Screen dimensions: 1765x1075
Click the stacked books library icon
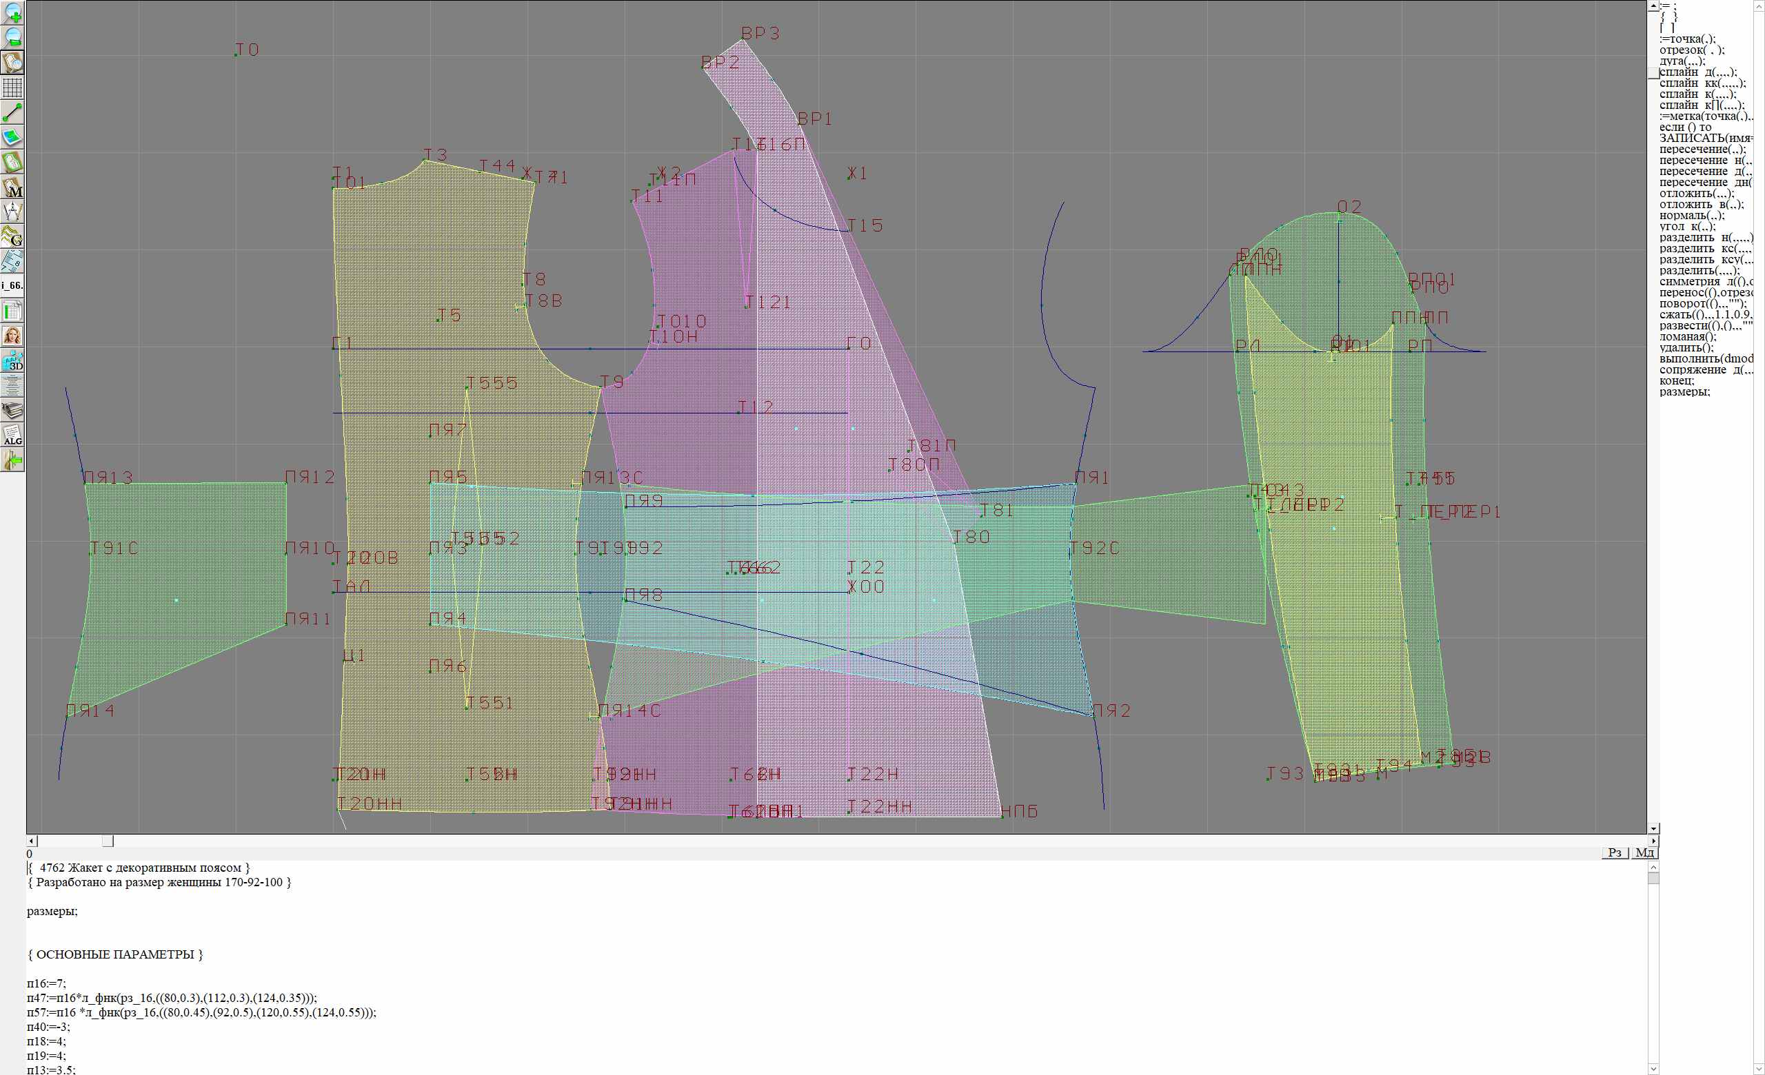pos(12,410)
